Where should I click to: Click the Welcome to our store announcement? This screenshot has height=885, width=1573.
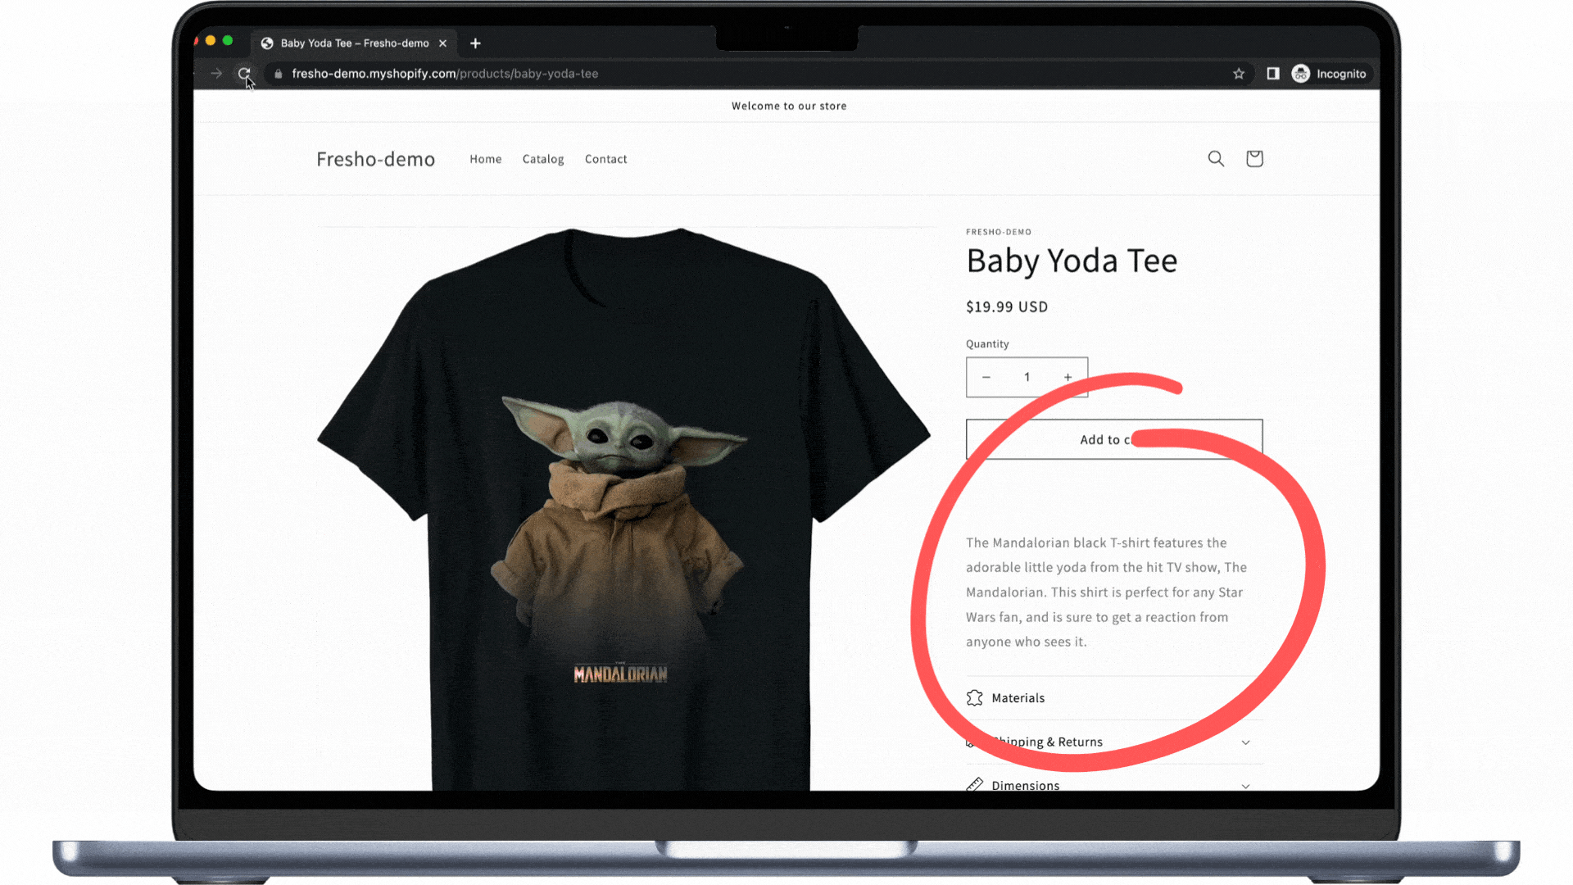(x=789, y=106)
